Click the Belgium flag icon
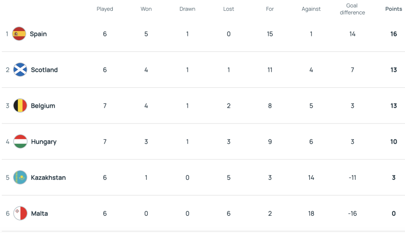This screenshot has width=405, height=233. pos(20,106)
